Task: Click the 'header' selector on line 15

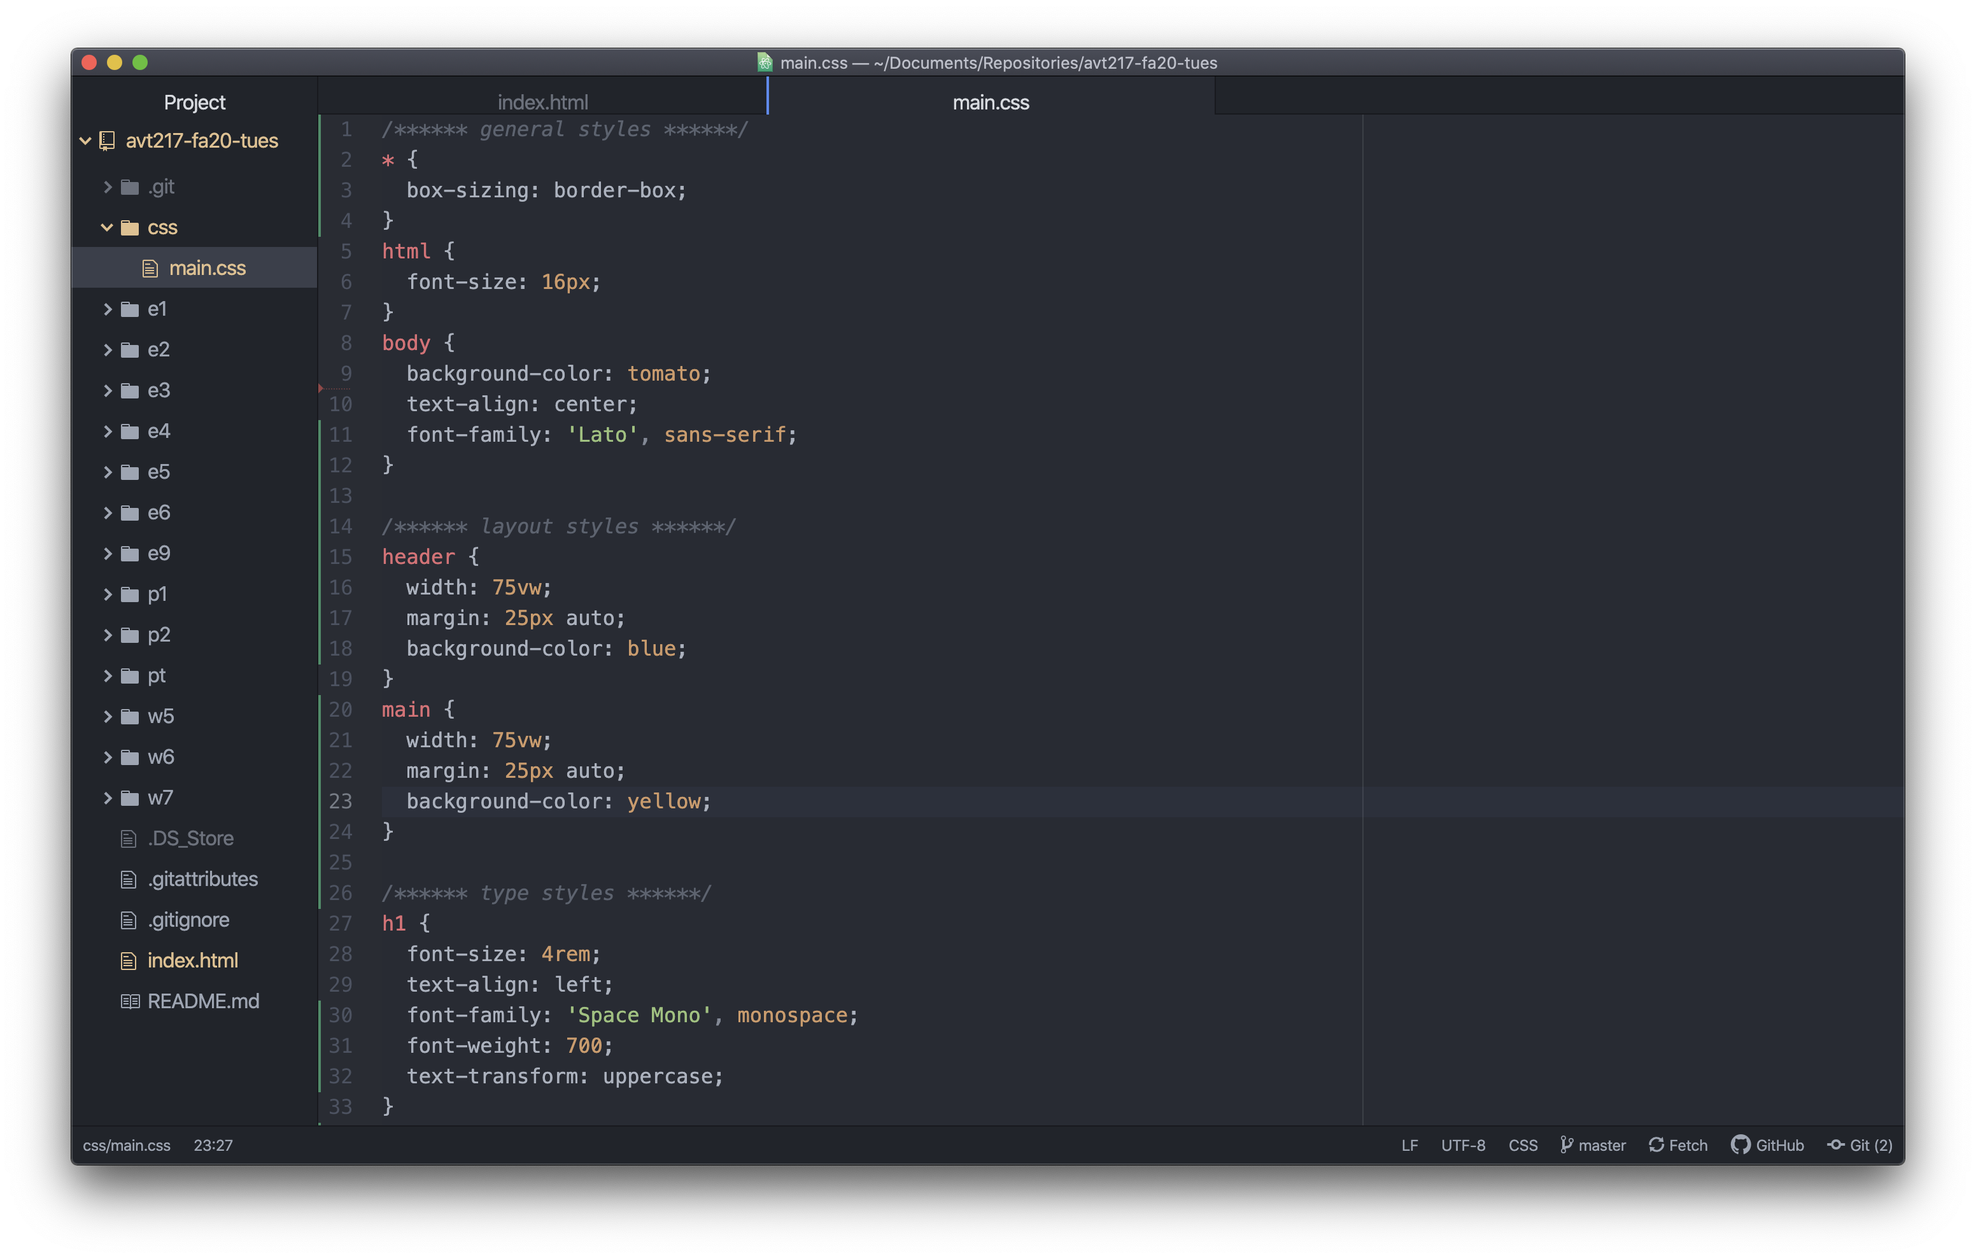Action: [x=418, y=556]
